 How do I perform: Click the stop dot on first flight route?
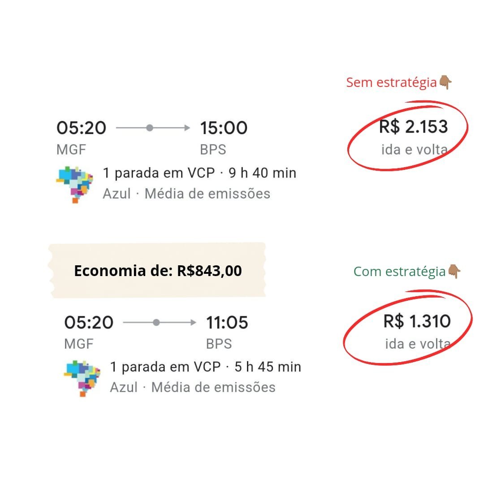pos(150,128)
